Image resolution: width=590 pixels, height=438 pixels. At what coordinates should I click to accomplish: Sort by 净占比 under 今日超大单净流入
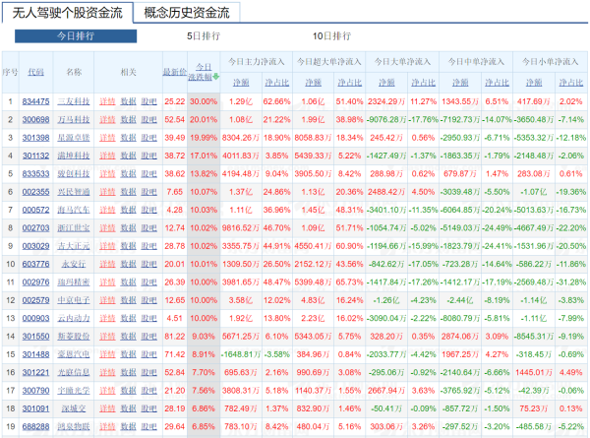(349, 82)
